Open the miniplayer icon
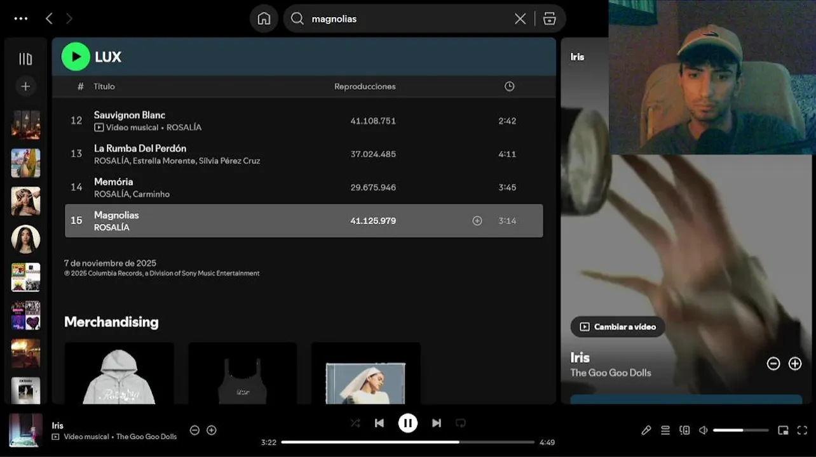Viewport: 816px width, 457px height. [x=783, y=430]
